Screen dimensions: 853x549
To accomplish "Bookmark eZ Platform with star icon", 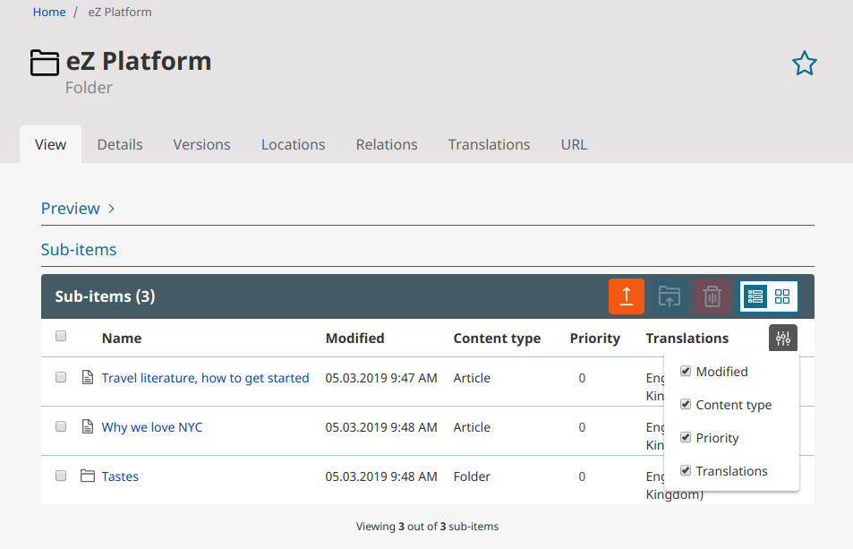I will pyautogui.click(x=805, y=64).
